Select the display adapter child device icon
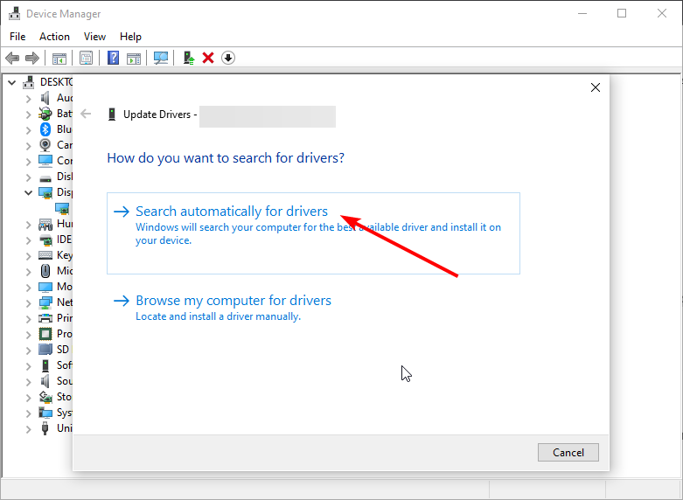This screenshot has width=683, height=500. pyautogui.click(x=62, y=209)
